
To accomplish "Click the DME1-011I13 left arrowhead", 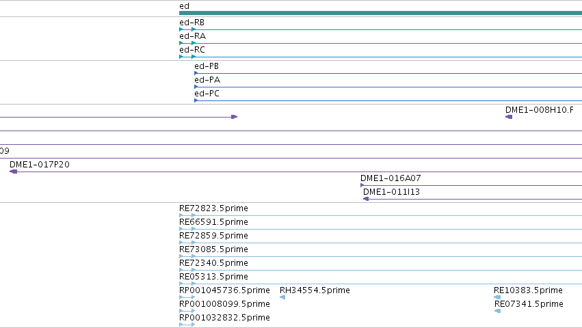I will click(x=366, y=199).
